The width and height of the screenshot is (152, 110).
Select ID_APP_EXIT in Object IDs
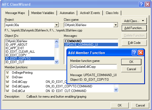pyautogui.click(x=30, y=48)
